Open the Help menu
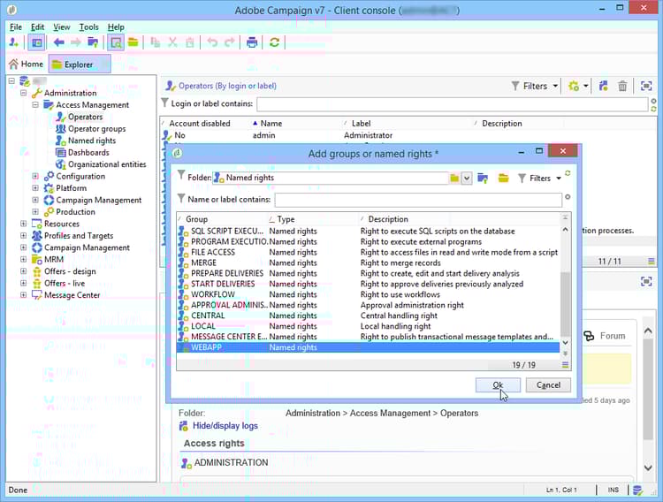Image resolution: width=663 pixels, height=502 pixels. coord(116,27)
